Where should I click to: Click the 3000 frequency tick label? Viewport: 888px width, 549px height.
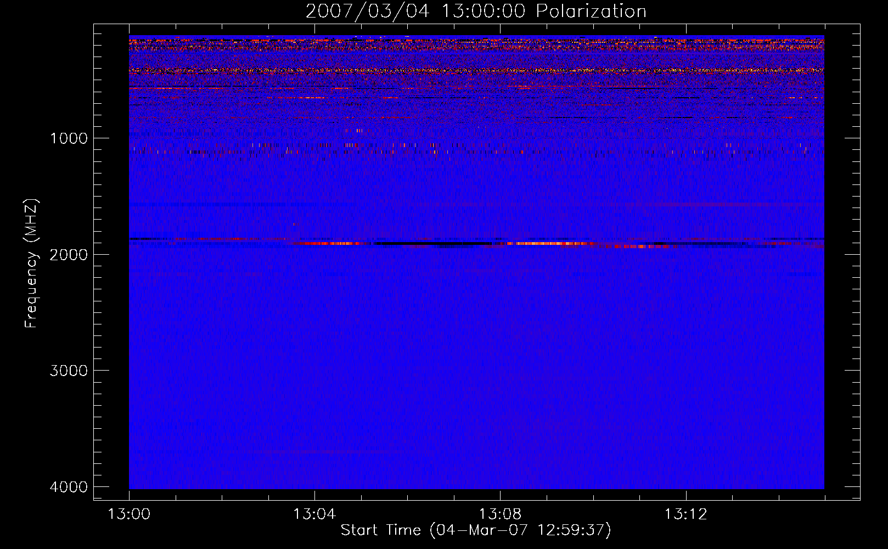(x=69, y=371)
